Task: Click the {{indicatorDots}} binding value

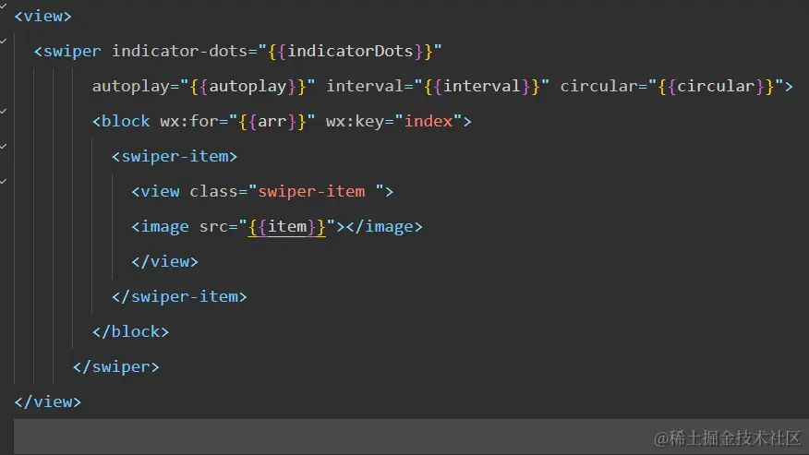Action: [x=350, y=52]
